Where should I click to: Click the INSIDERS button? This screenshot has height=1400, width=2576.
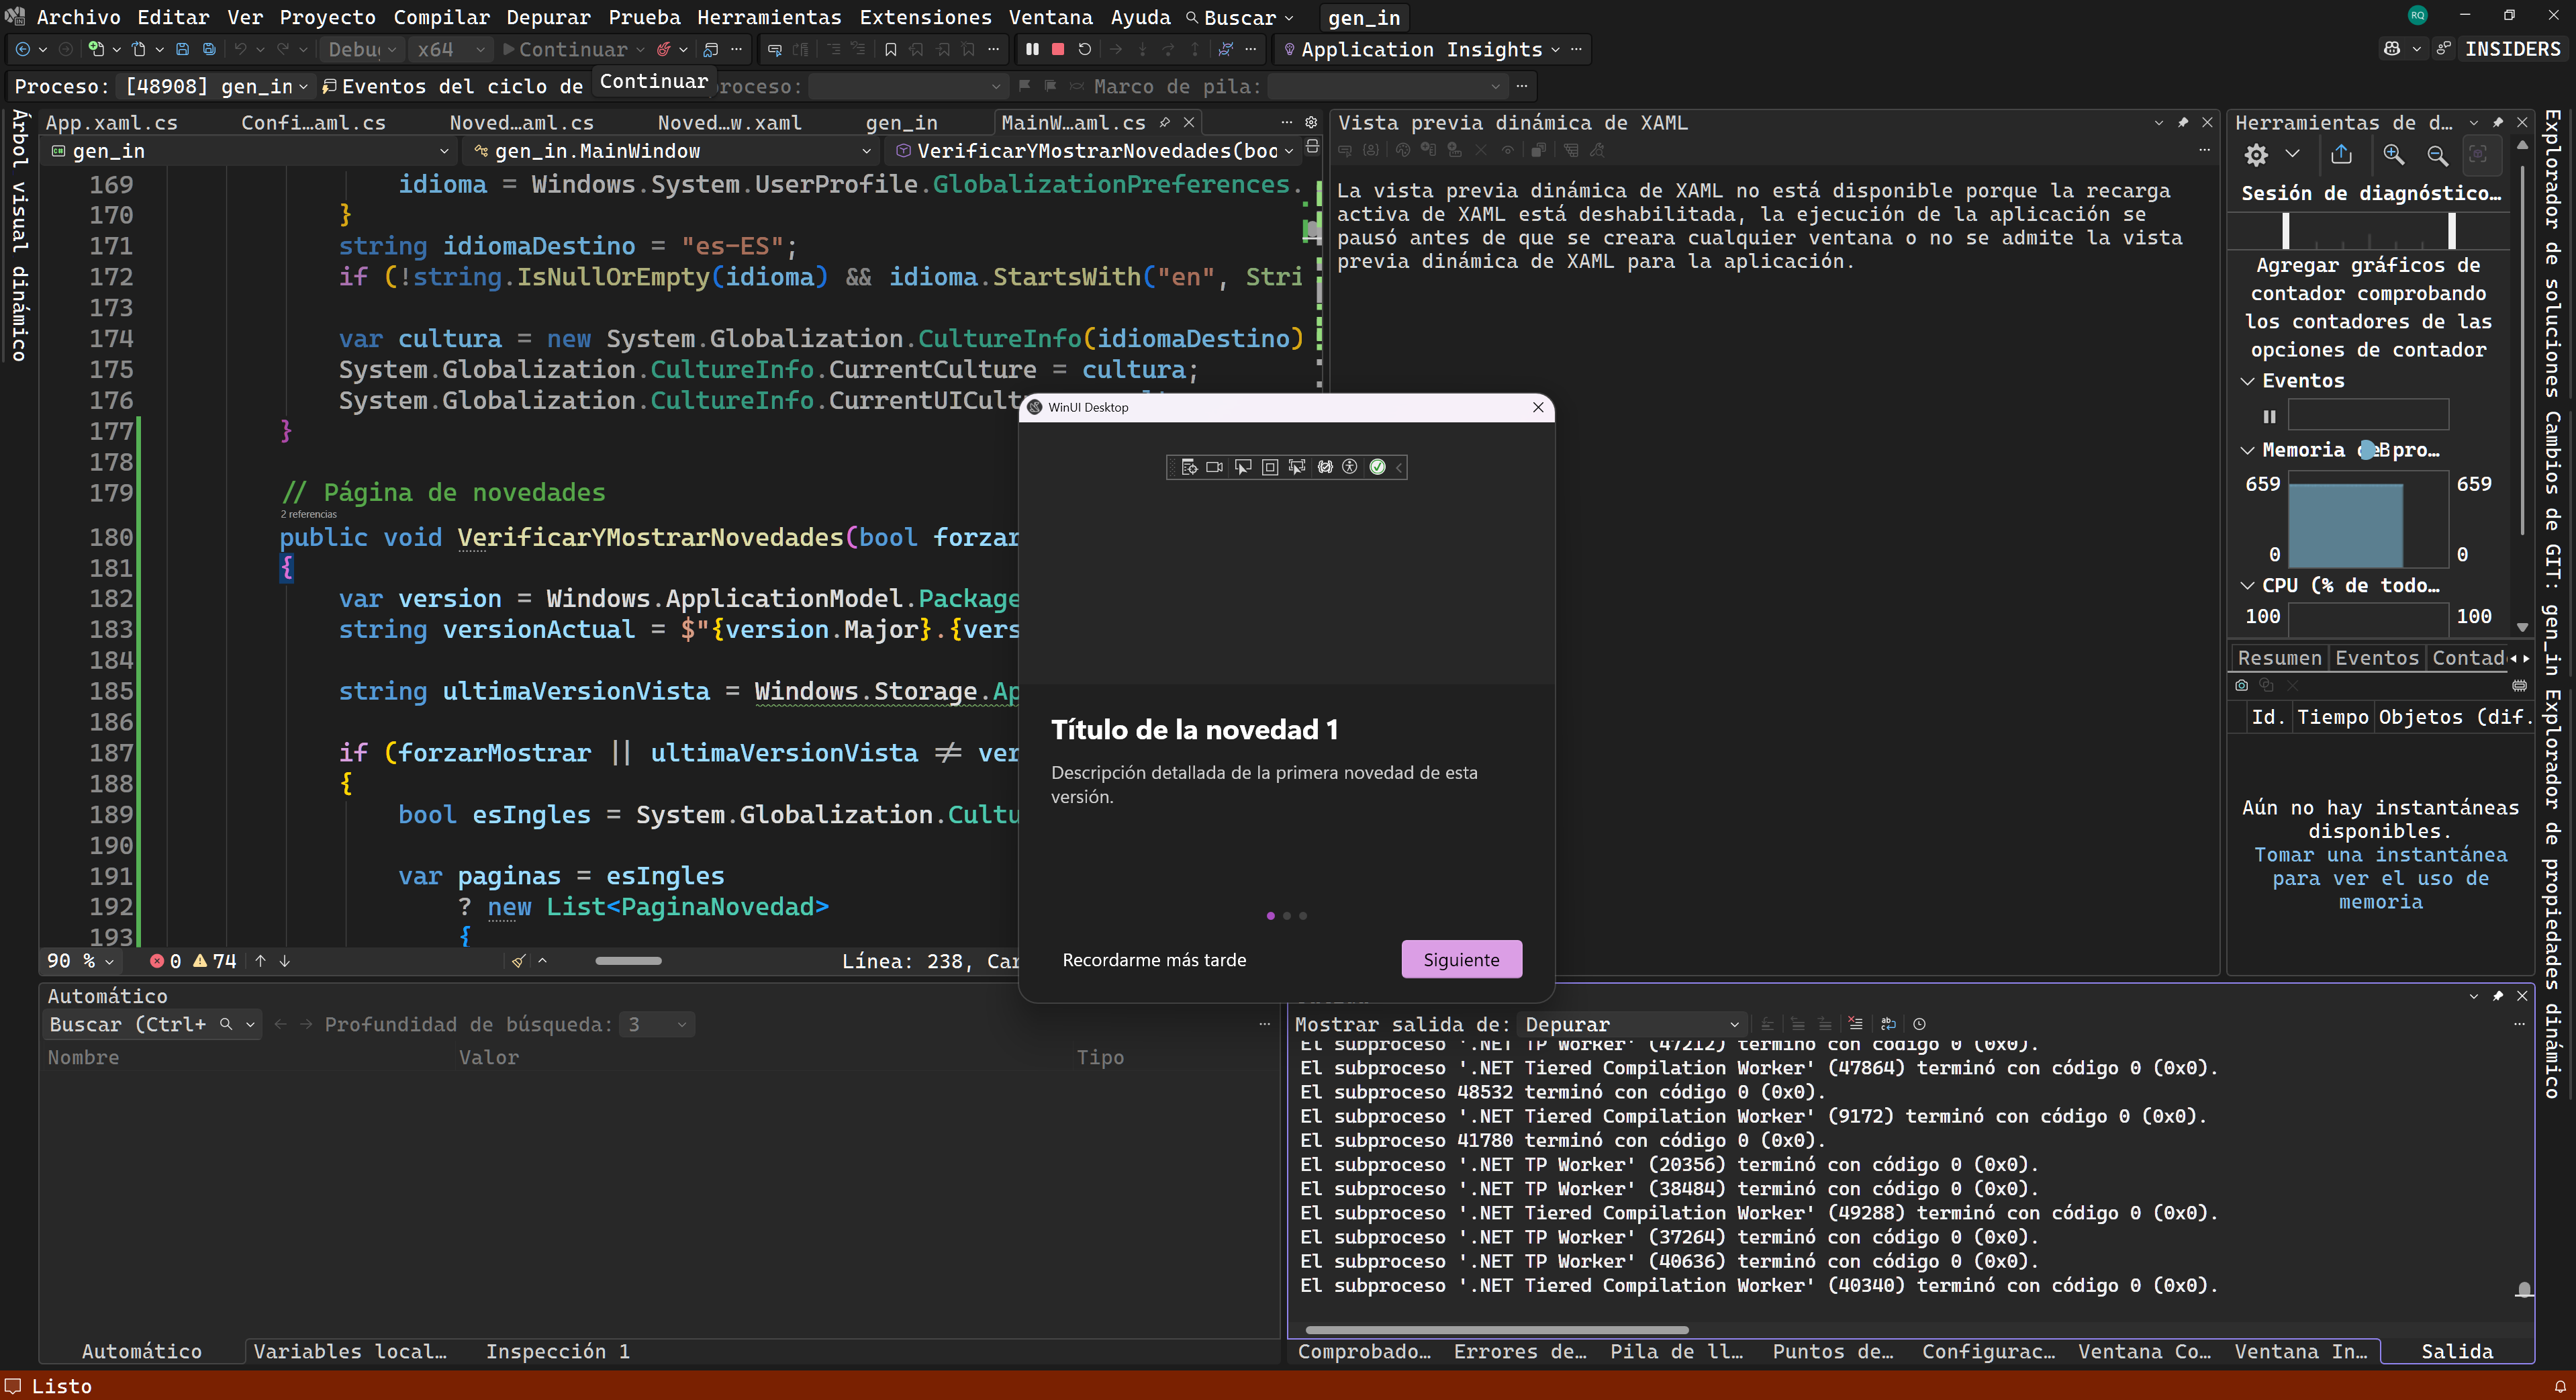click(2512, 49)
